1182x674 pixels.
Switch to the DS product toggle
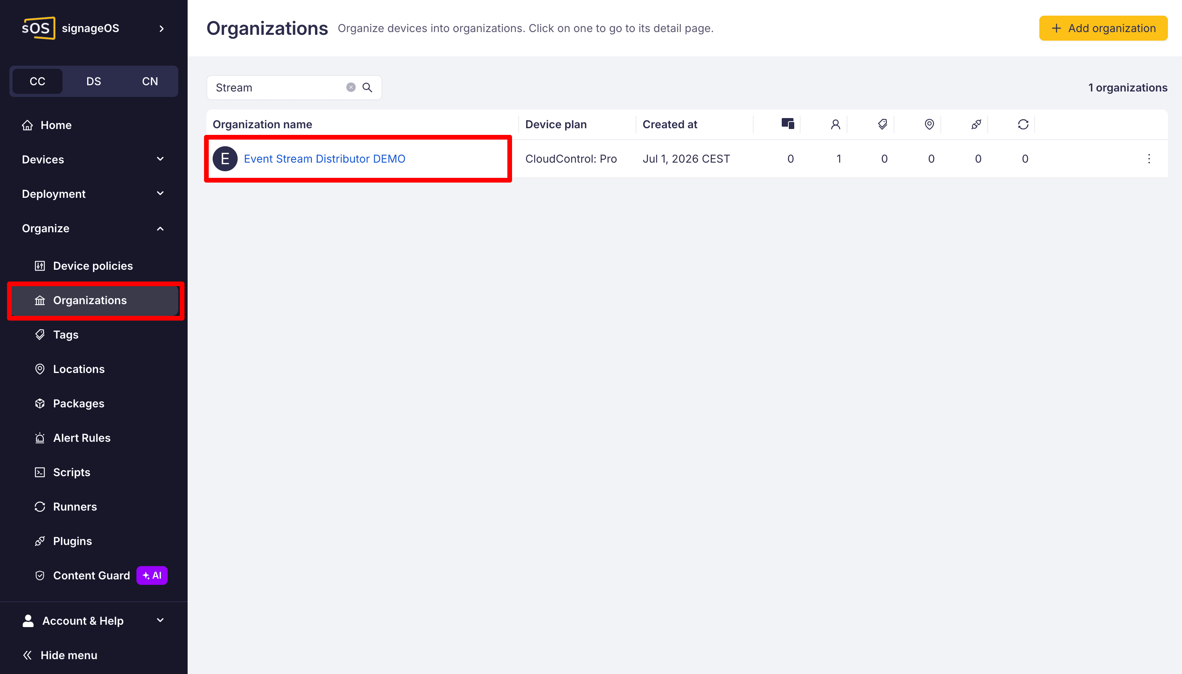pos(93,81)
